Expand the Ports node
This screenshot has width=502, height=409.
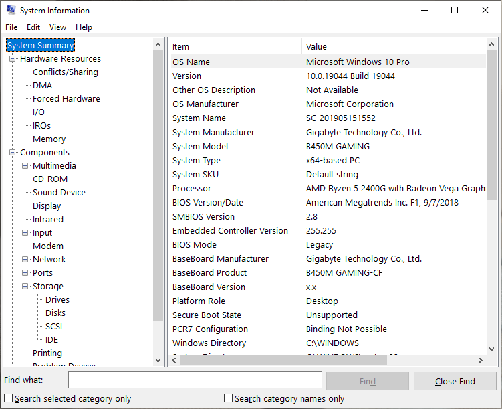(25, 272)
